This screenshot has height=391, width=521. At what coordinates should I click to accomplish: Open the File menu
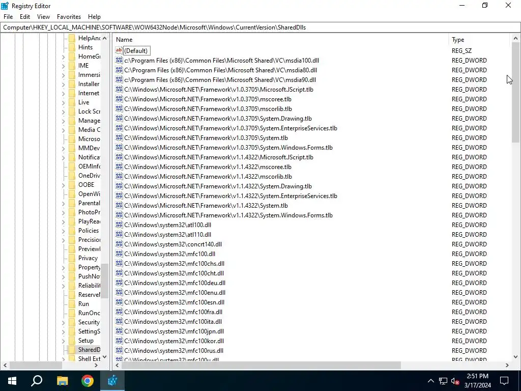[x=8, y=17]
